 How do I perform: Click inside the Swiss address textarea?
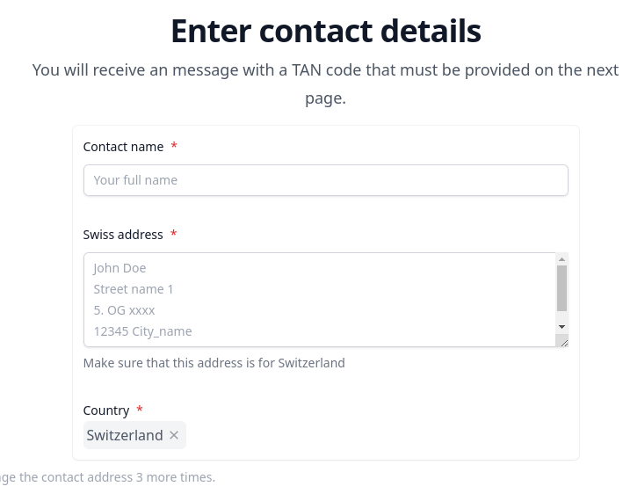(316, 300)
